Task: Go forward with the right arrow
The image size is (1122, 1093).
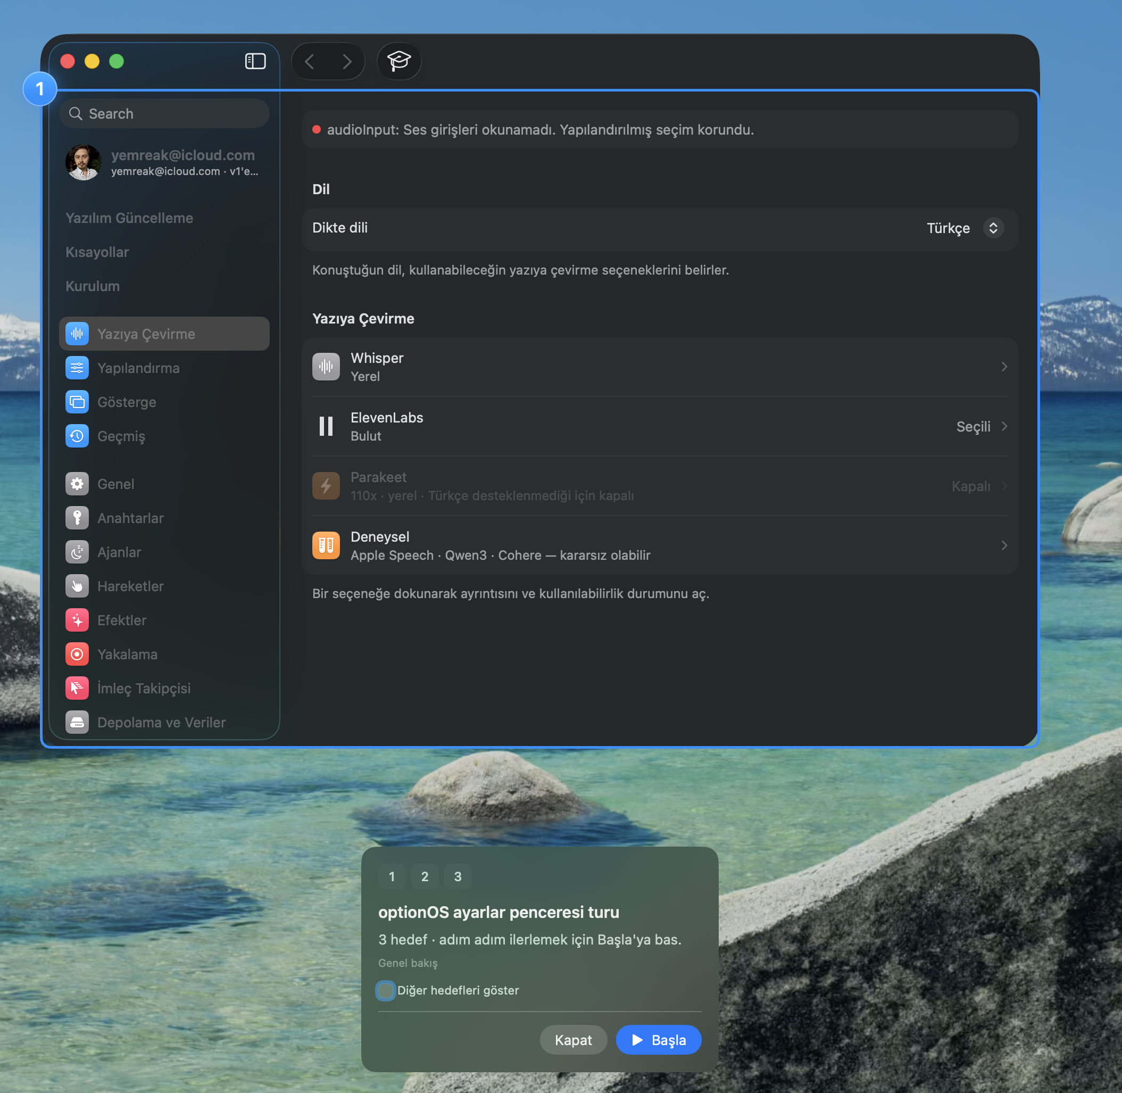Action: coord(347,61)
